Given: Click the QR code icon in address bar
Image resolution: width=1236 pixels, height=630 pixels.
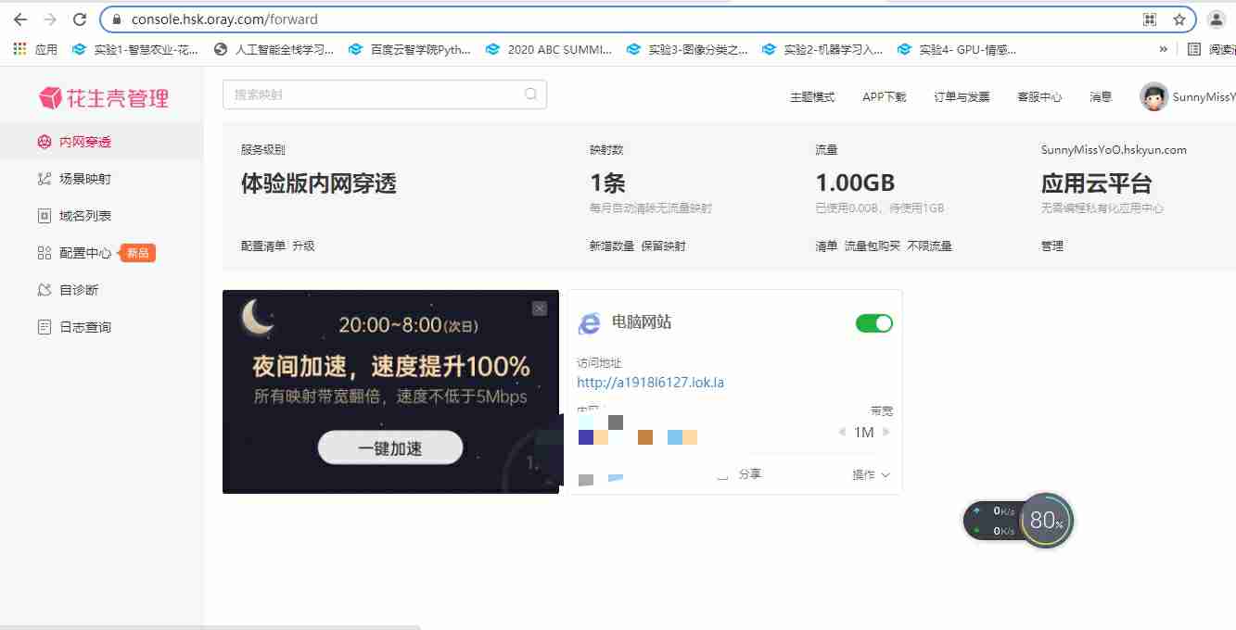Looking at the screenshot, I should pos(1150,19).
